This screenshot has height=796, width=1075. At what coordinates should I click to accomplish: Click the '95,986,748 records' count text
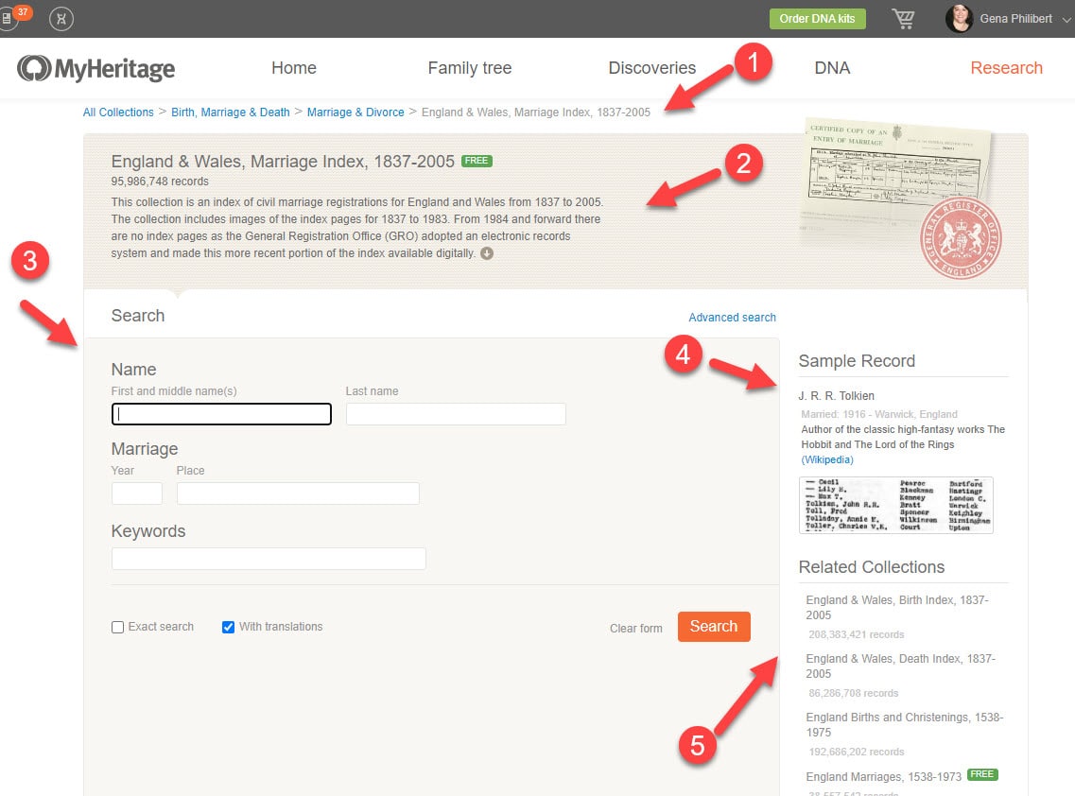(160, 182)
